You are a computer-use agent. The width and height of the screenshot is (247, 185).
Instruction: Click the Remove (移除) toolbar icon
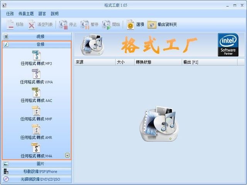tap(10, 24)
